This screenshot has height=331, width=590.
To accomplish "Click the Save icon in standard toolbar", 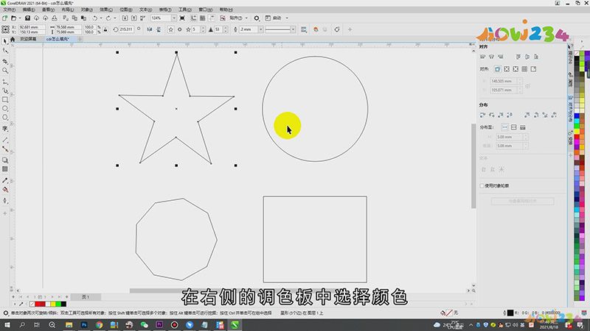I will pyautogui.click(x=27, y=18).
